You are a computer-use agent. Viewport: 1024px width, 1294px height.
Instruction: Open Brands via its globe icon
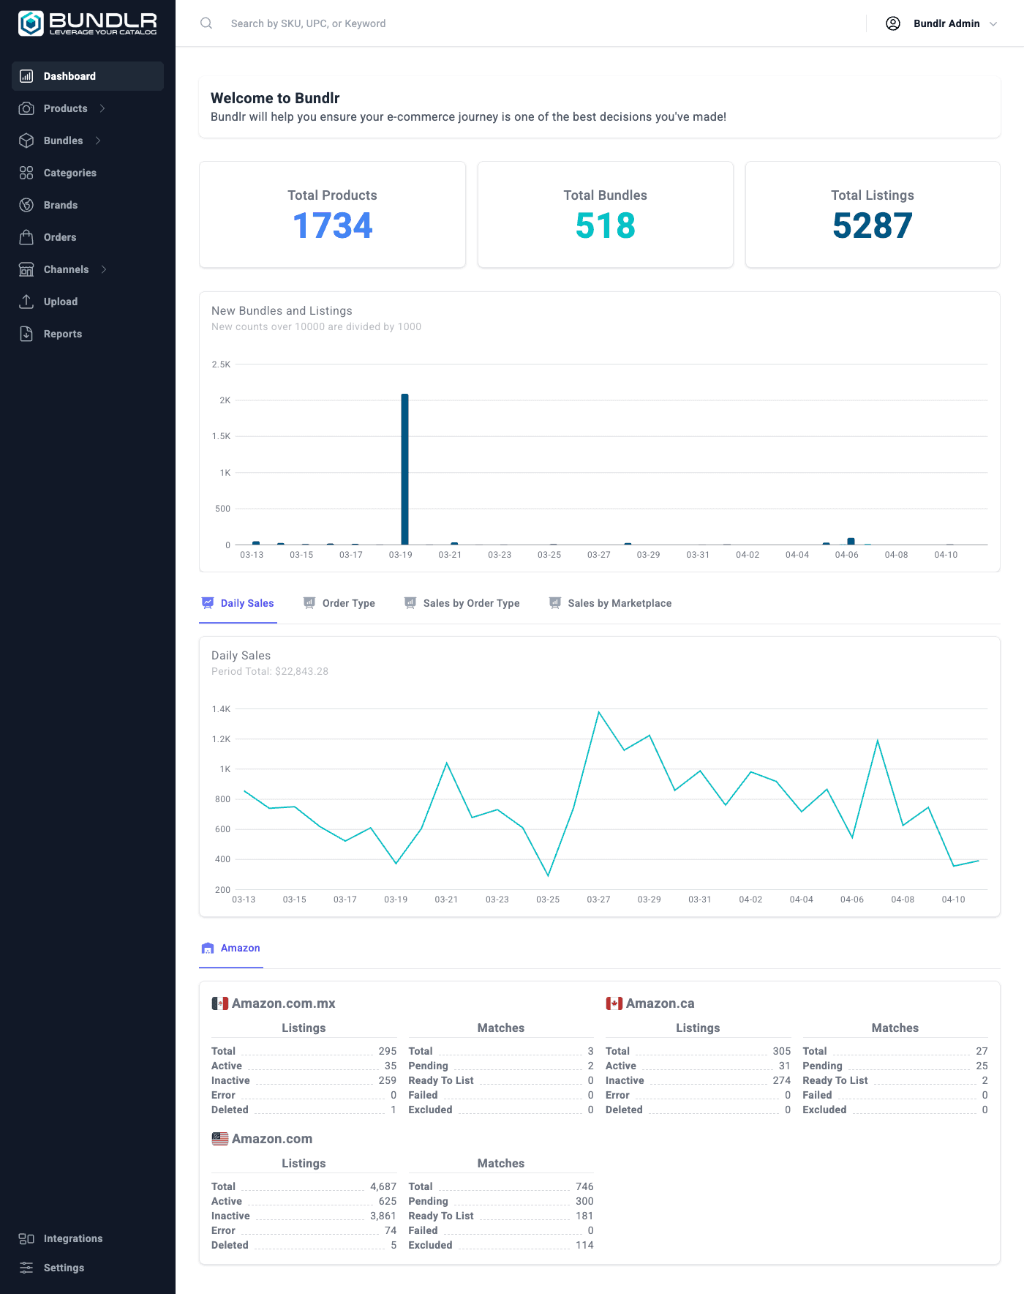pyautogui.click(x=26, y=205)
